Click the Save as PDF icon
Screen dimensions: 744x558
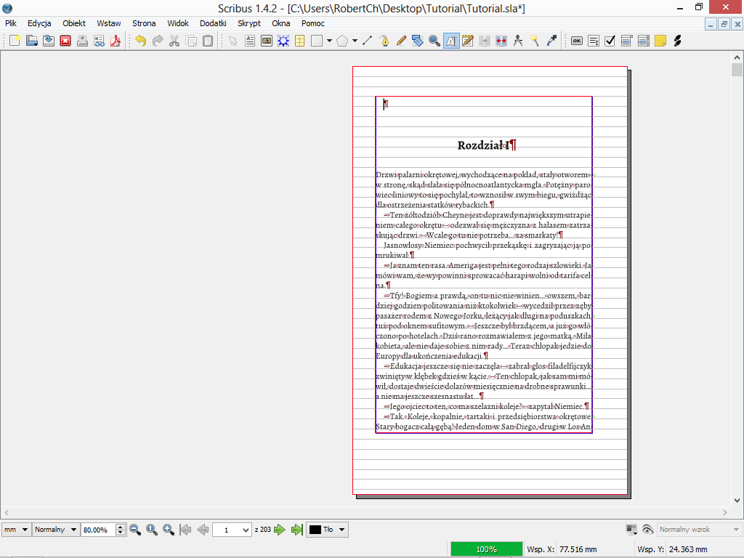115,41
